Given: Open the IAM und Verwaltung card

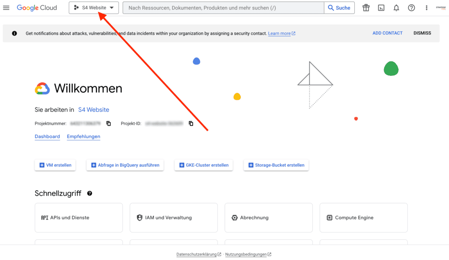Looking at the screenshot, I should (x=174, y=217).
